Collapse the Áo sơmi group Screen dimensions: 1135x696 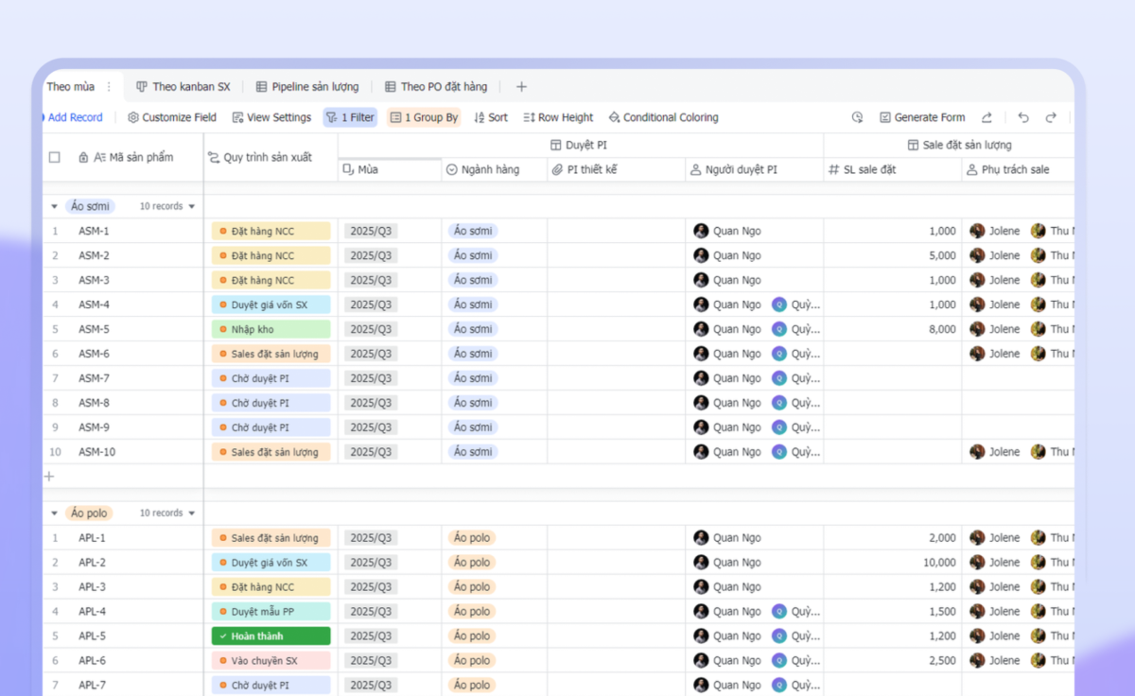tap(53, 206)
